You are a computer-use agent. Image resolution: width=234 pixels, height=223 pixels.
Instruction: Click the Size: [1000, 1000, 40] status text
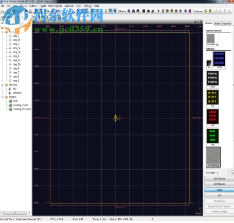(121, 219)
